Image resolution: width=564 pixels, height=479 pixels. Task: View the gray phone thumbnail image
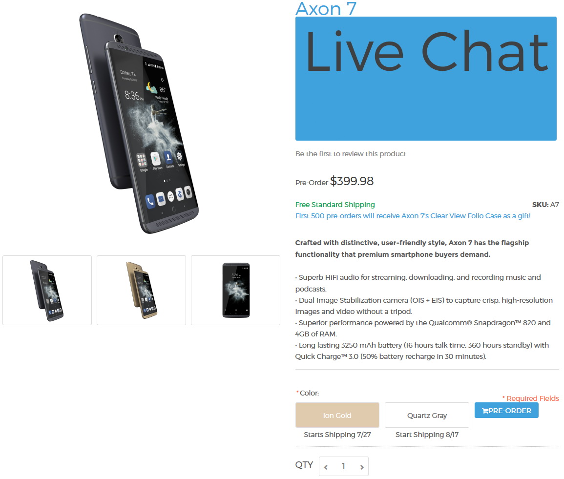47,290
